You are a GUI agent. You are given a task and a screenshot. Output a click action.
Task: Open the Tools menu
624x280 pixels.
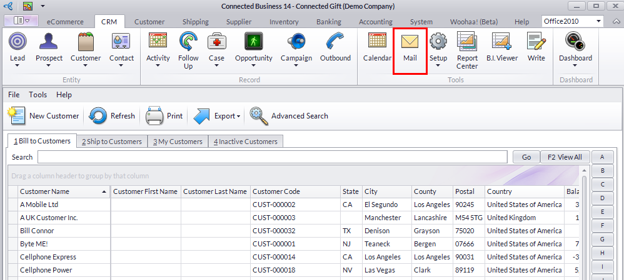click(38, 95)
